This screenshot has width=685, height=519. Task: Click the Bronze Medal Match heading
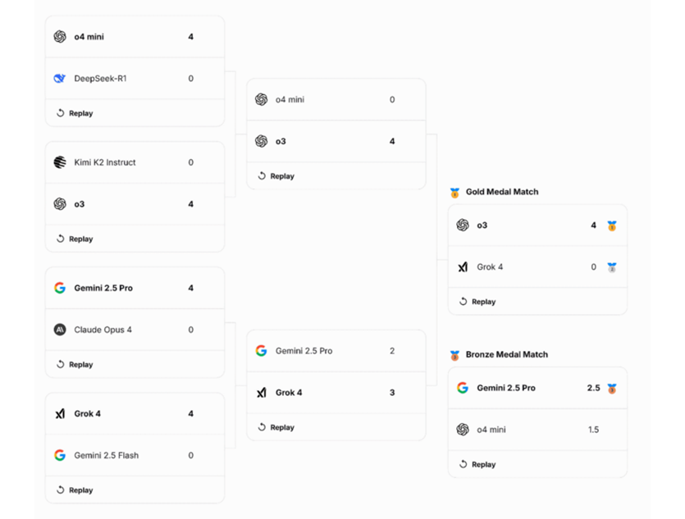click(x=507, y=354)
